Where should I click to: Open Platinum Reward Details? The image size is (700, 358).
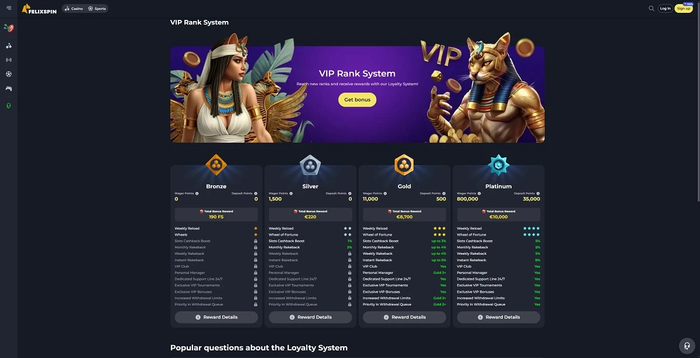499,317
